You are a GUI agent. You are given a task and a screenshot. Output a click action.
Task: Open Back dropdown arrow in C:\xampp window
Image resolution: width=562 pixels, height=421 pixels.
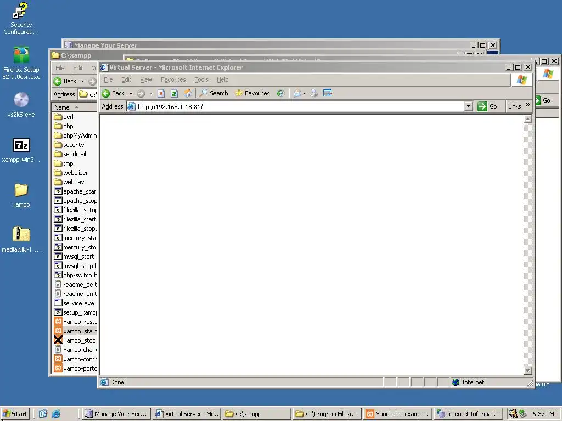point(82,81)
